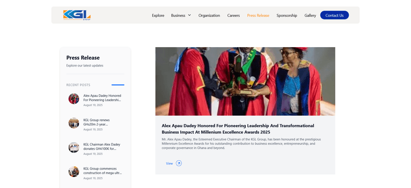The image size is (411, 188).
Task: Go to the Organization page
Action: 209,15
